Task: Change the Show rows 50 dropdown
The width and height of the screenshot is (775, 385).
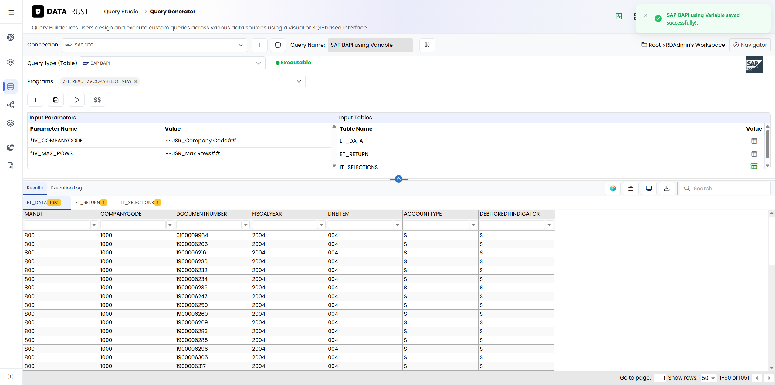Action: coord(708,378)
